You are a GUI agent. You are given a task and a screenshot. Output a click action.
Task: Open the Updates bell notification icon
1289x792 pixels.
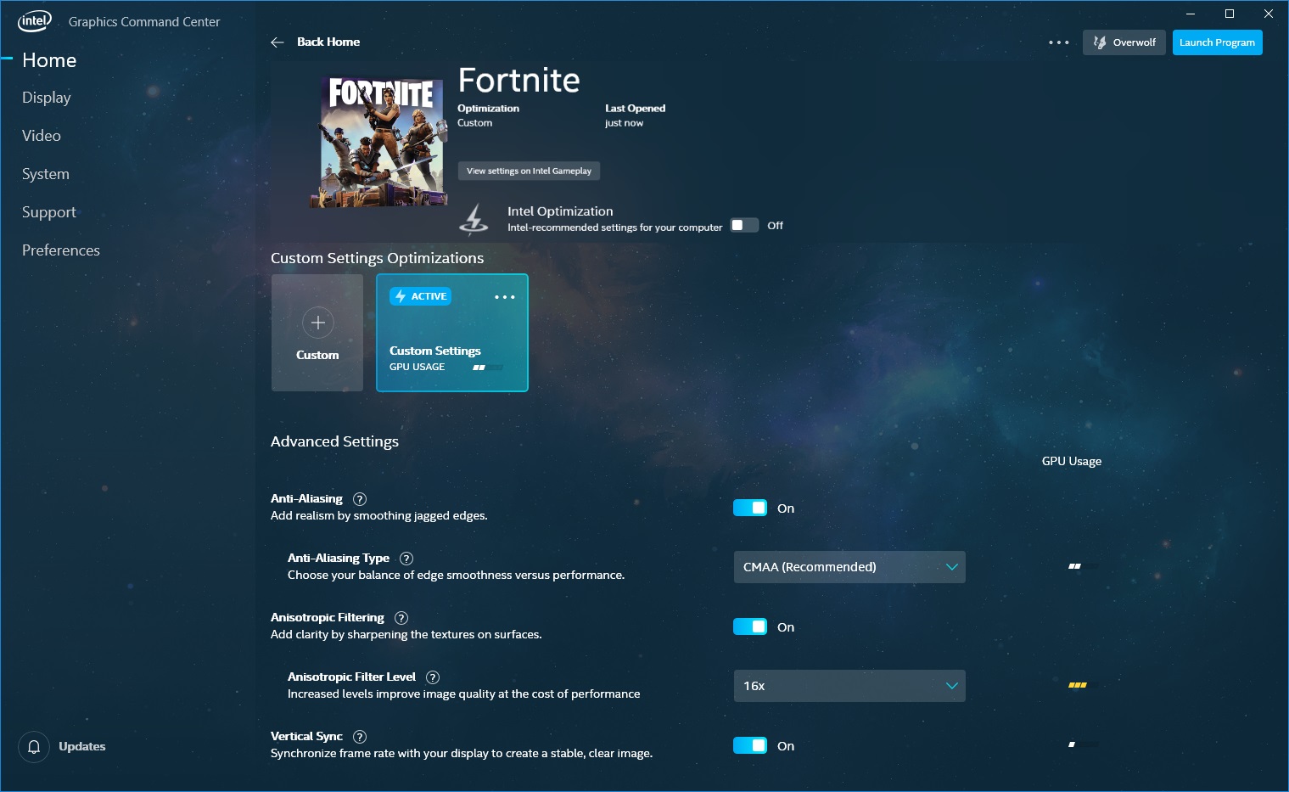pos(34,747)
